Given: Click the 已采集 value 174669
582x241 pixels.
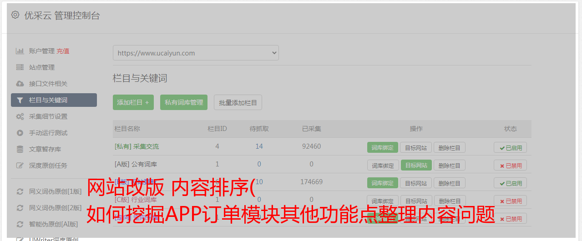Looking at the screenshot, I should [311, 182].
